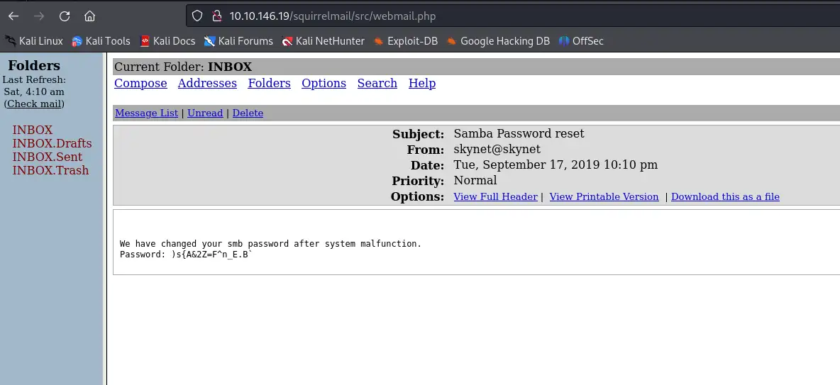Open the Exploit-DB bookmark
The width and height of the screenshot is (840, 385).
click(406, 41)
